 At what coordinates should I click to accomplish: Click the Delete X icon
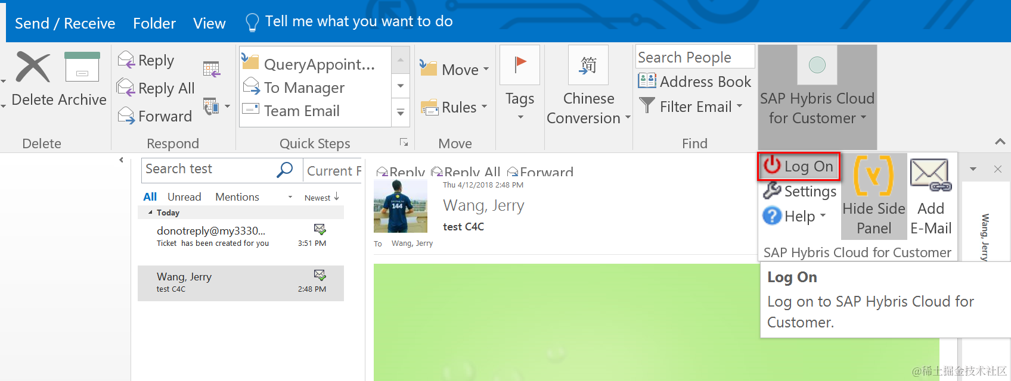pos(33,67)
